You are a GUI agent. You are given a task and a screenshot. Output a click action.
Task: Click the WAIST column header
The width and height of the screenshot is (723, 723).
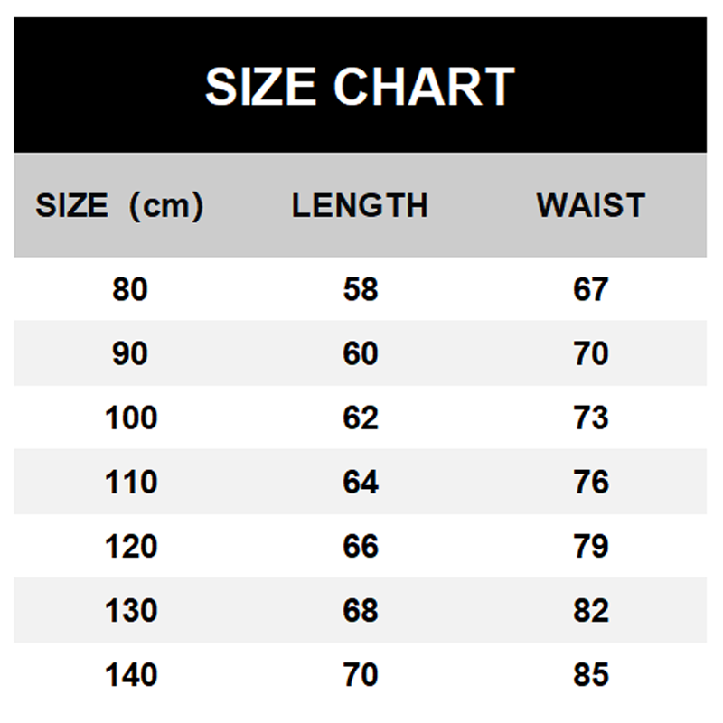pyautogui.click(x=591, y=206)
